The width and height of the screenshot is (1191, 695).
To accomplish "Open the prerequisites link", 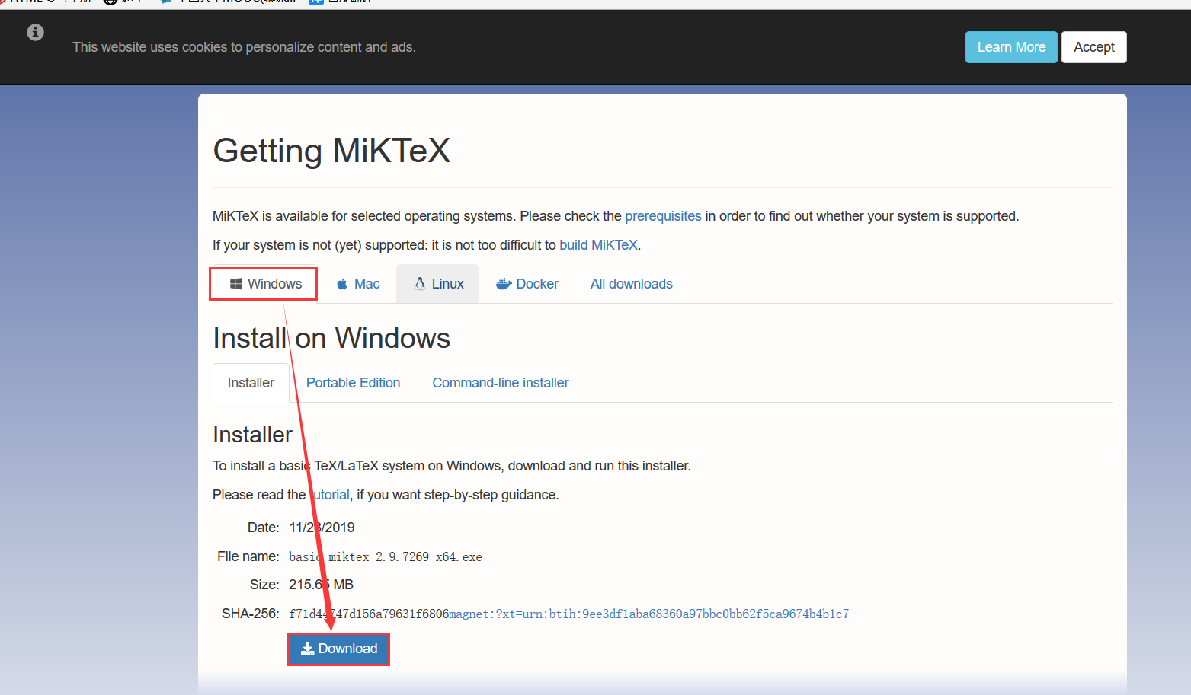I will pyautogui.click(x=663, y=215).
